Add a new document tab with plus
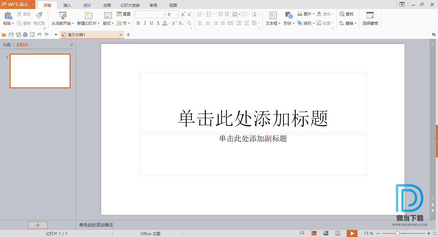The height and width of the screenshot is (237, 438). tap(128, 35)
